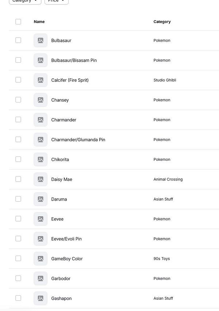
Task: Click the Calcifer image placeholder icon
Action: pos(40,80)
